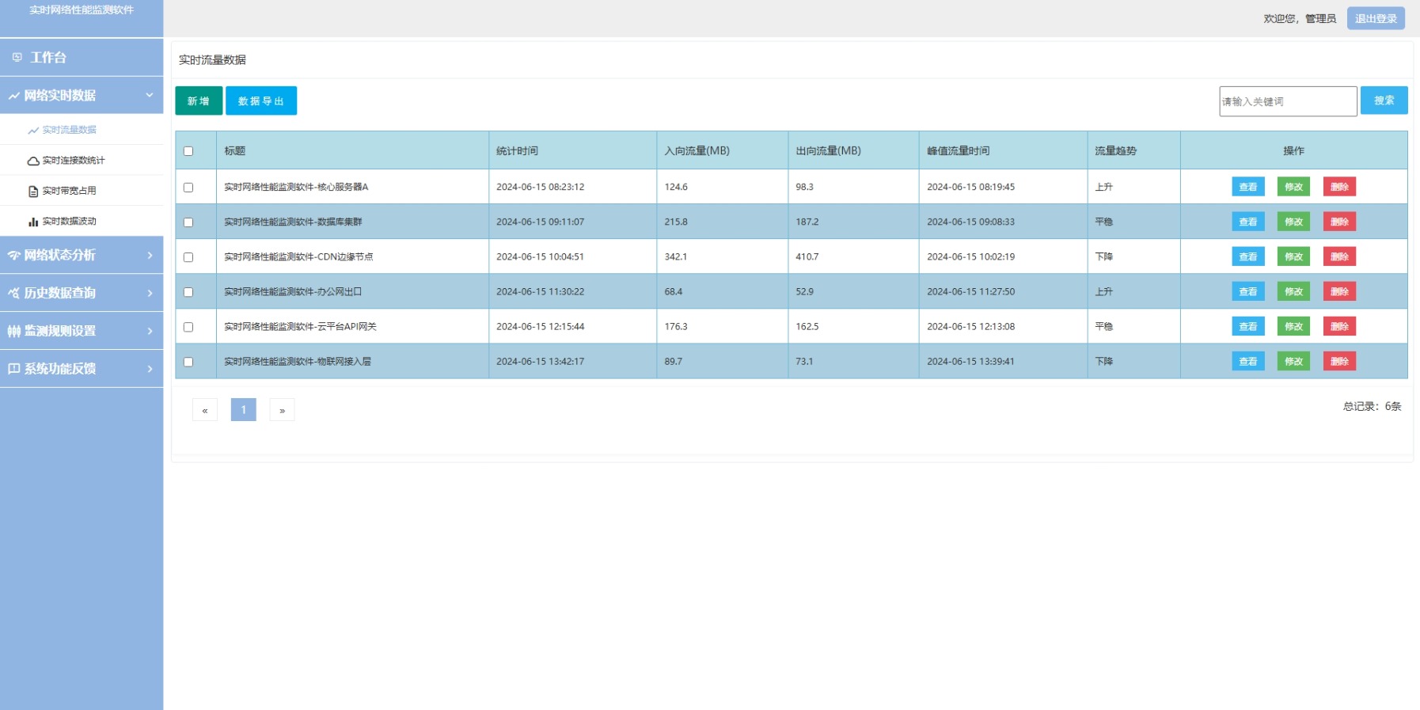Go to next page with » arrow
This screenshot has width=1420, height=710.
click(282, 410)
